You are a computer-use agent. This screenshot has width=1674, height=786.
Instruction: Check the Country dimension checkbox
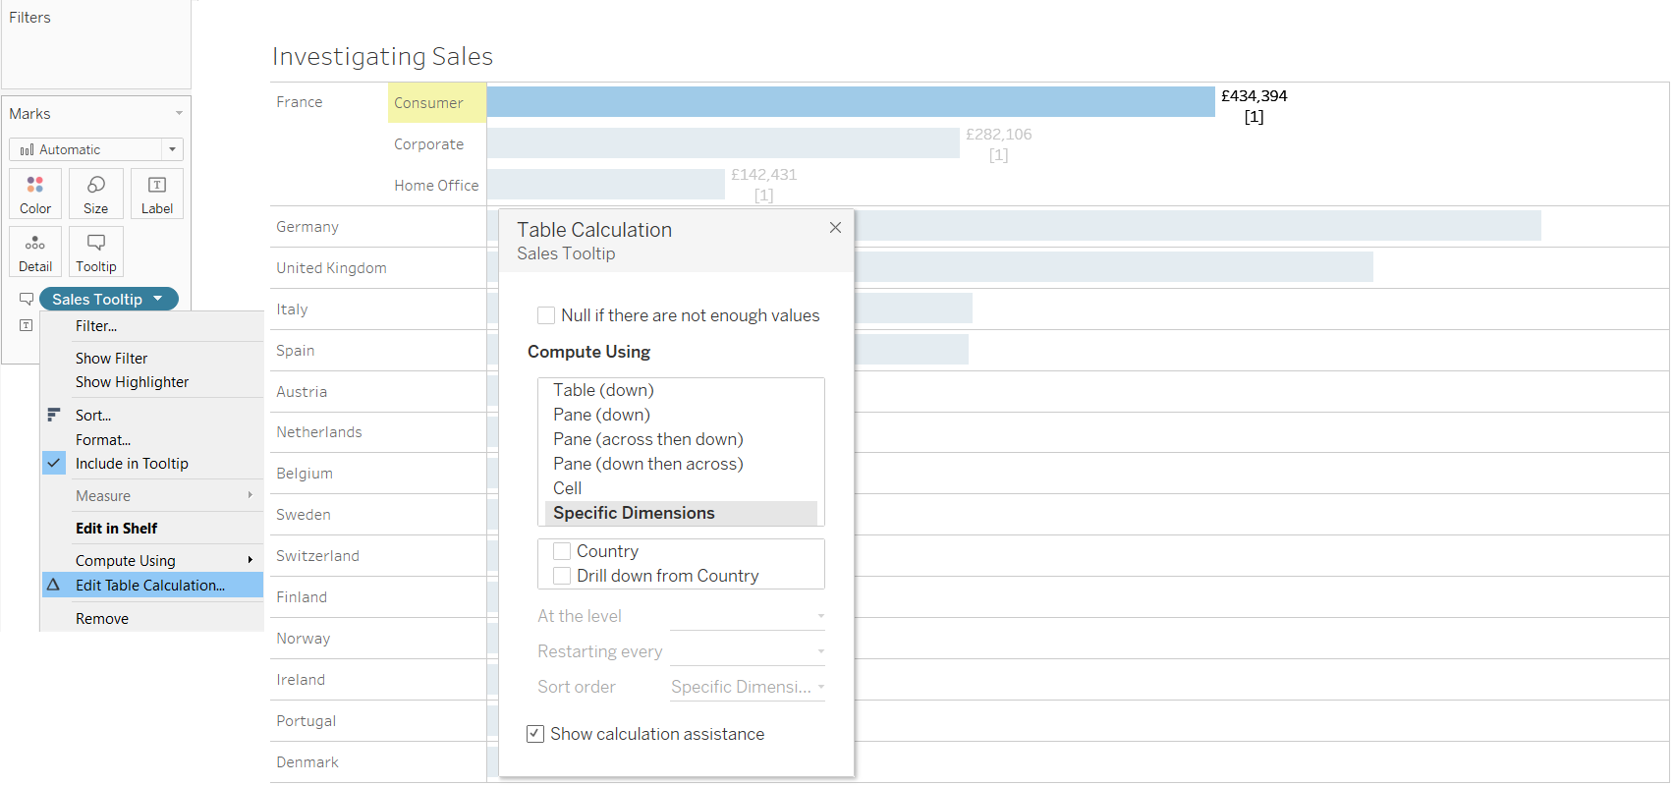tap(562, 551)
